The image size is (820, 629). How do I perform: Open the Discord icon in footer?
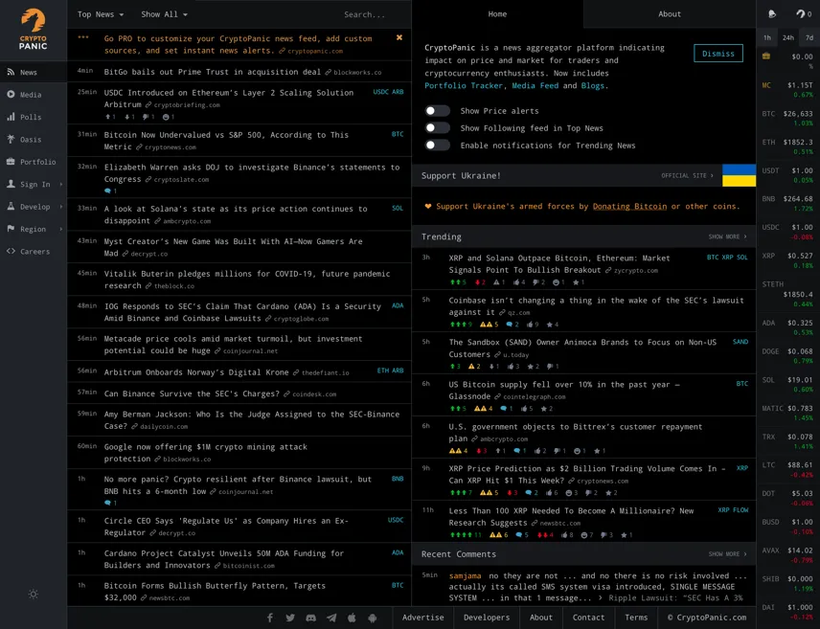click(310, 618)
